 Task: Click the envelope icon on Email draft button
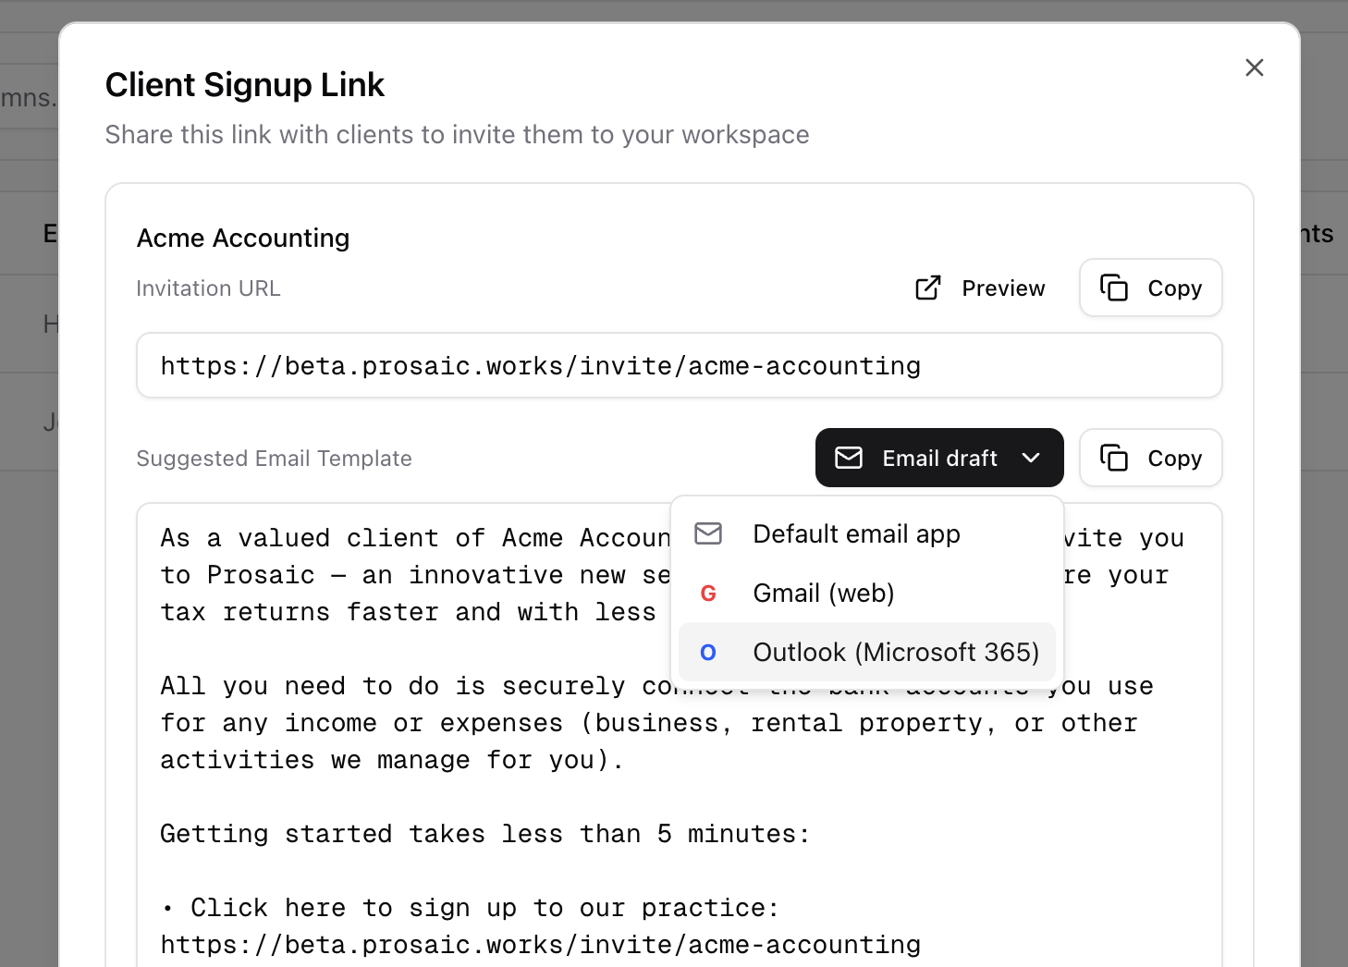point(849,458)
